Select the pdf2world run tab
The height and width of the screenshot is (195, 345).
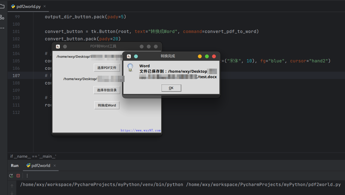tap(41, 165)
